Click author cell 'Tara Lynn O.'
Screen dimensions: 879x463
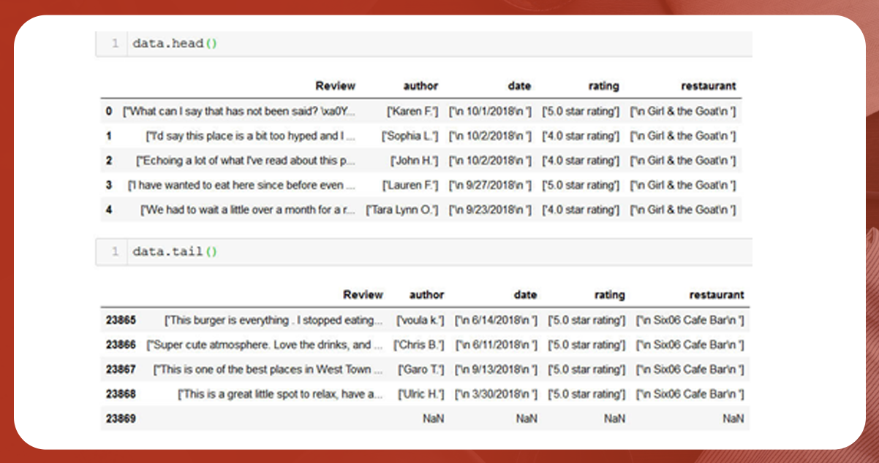402,210
